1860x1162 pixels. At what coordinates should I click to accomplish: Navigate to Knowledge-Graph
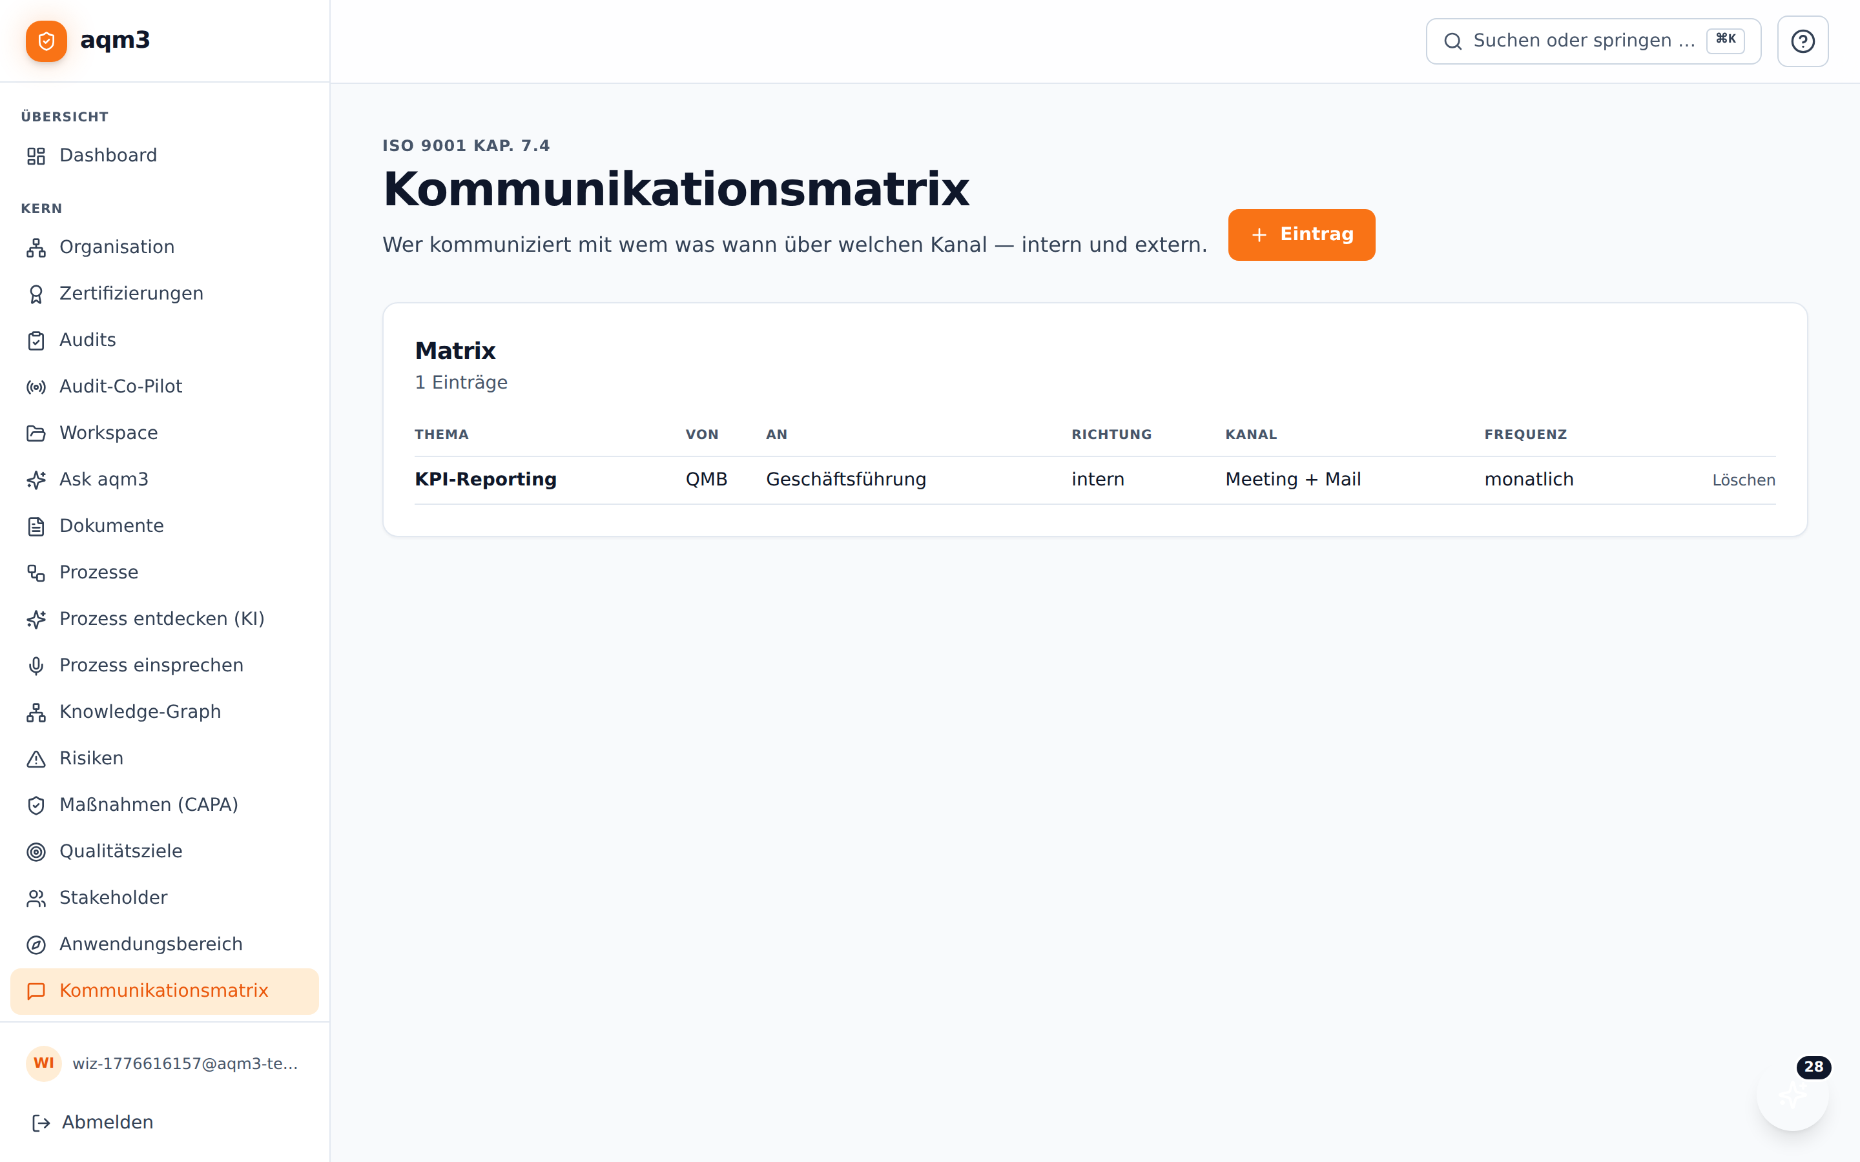pos(165,713)
